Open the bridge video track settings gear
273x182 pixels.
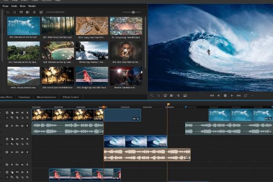click(x=7, y=172)
